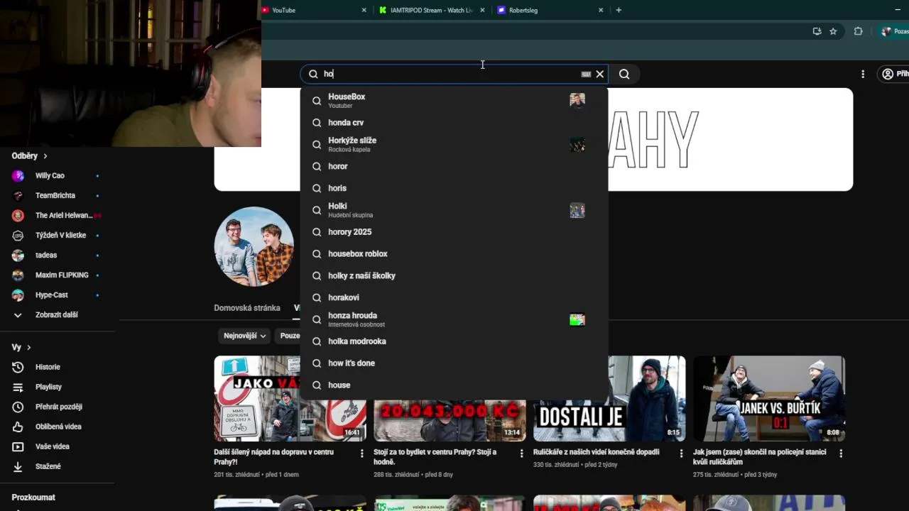Open Oblíbená videa in sidebar
The width and height of the screenshot is (909, 511).
(x=57, y=427)
